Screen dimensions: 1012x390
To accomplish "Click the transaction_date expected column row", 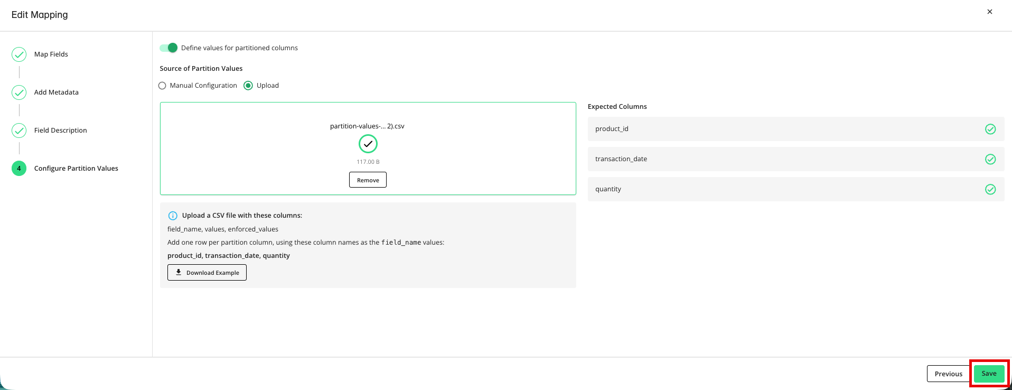I will (x=796, y=159).
